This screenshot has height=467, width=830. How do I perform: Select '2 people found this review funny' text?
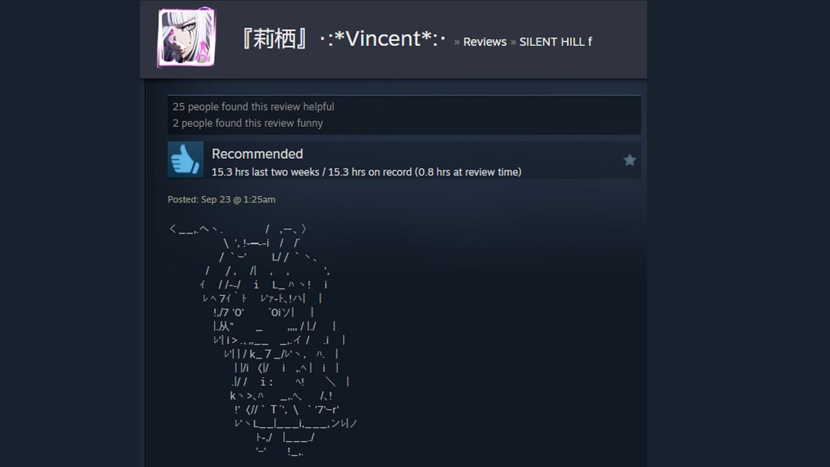pyautogui.click(x=248, y=123)
